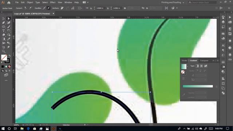The image size is (233, 131).
Task: Click the Fill swatch in toolbar
Action: pos(4,57)
